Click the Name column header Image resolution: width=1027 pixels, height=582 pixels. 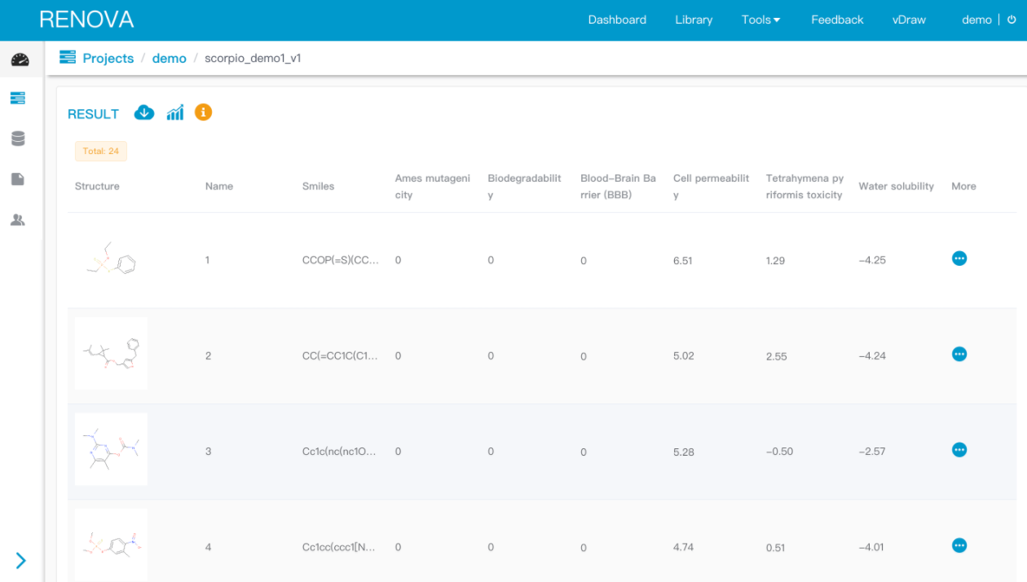click(x=219, y=186)
